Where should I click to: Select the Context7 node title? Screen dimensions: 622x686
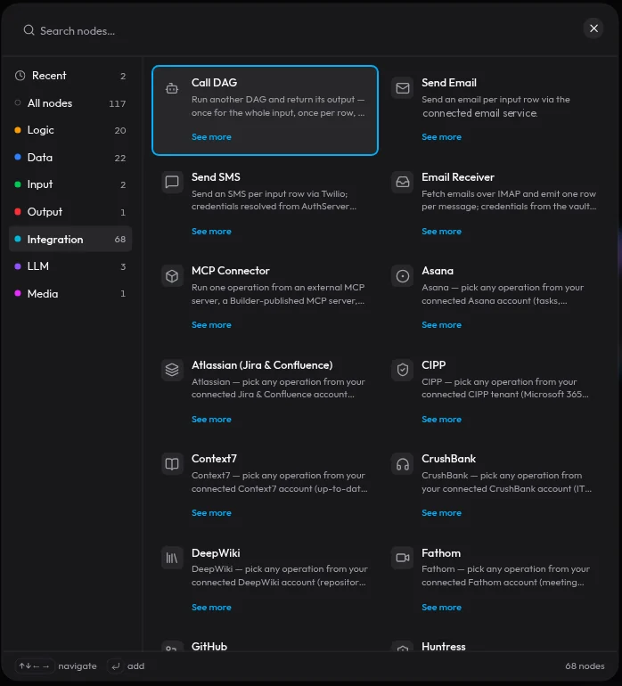click(x=214, y=459)
